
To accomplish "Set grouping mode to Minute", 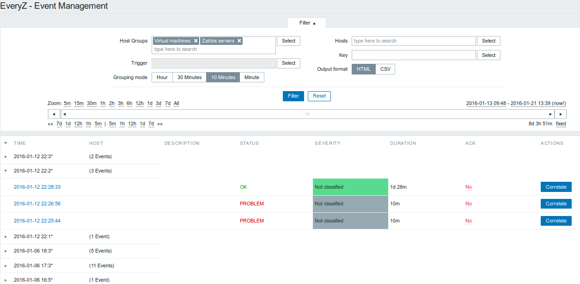I will pyautogui.click(x=252, y=77).
